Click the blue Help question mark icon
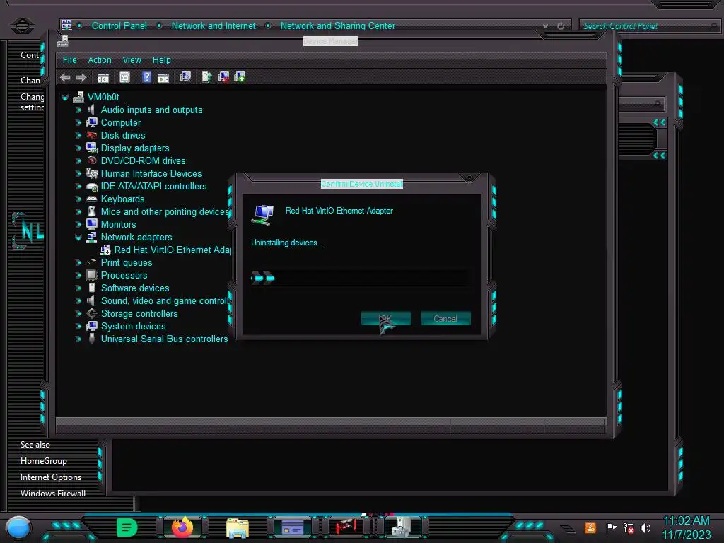724x543 pixels. (146, 77)
